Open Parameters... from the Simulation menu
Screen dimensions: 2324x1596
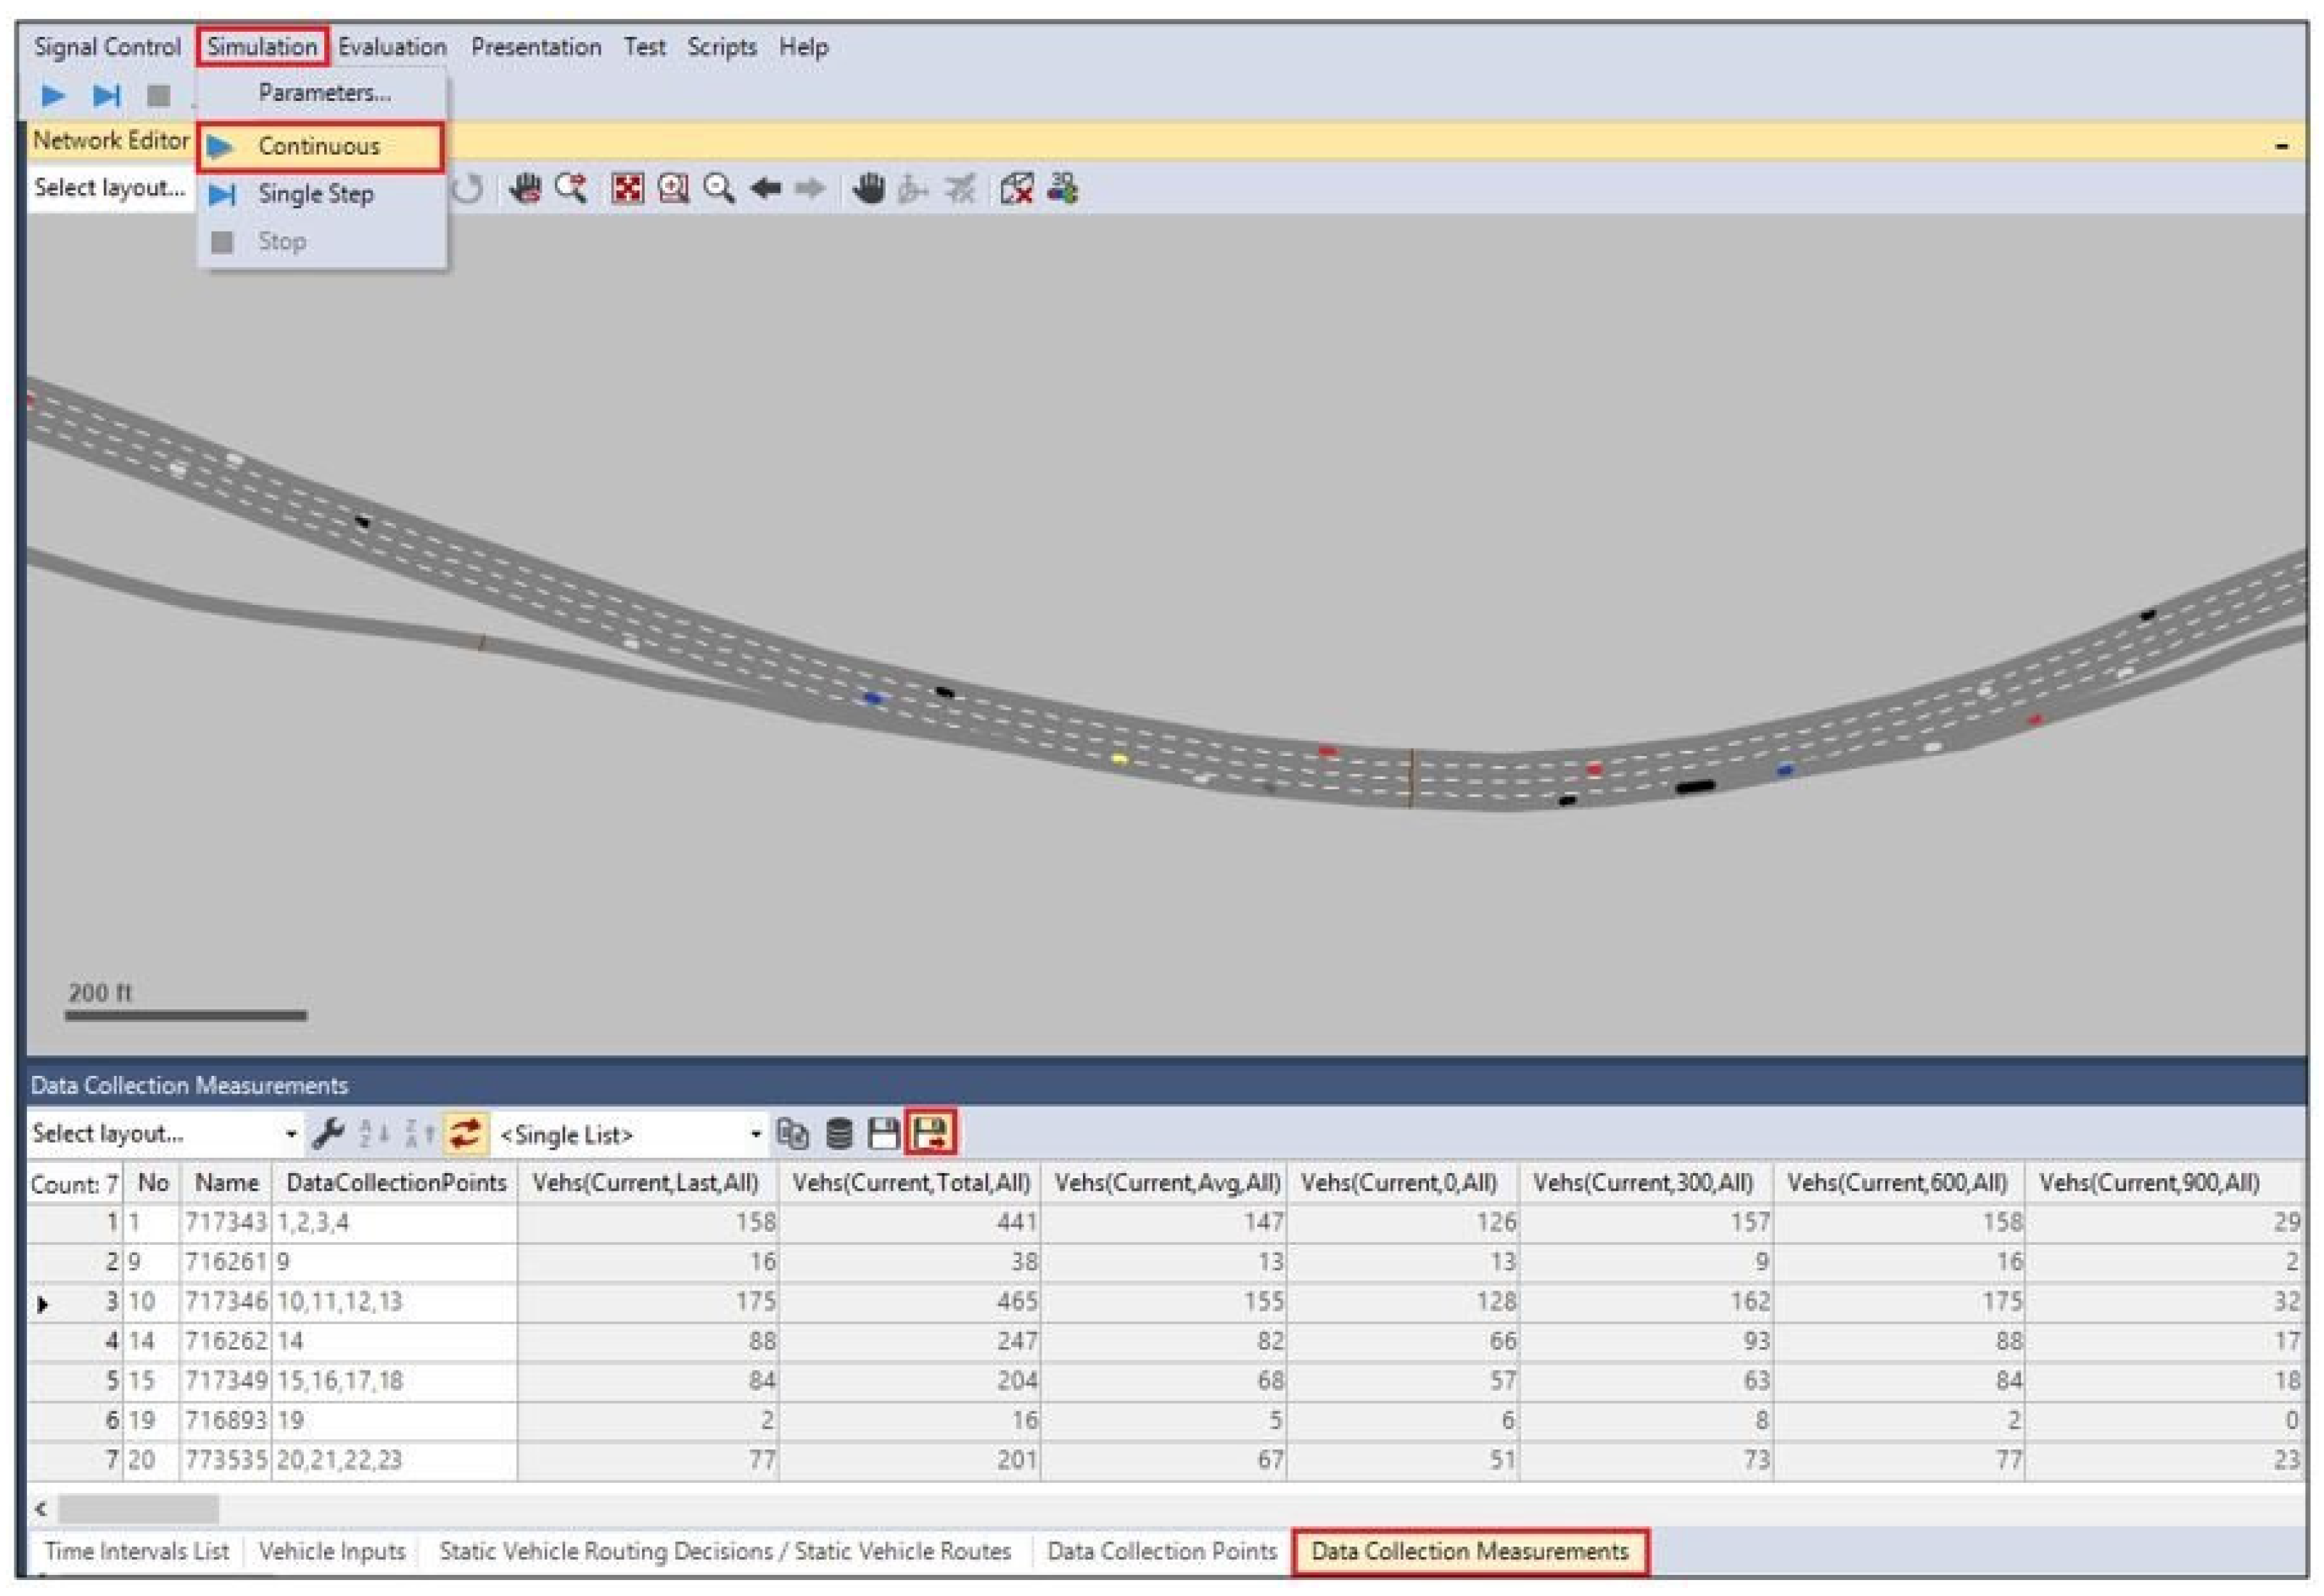pyautogui.click(x=323, y=93)
